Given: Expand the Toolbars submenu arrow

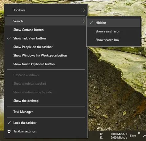Looking at the screenshot, I should point(84,10).
